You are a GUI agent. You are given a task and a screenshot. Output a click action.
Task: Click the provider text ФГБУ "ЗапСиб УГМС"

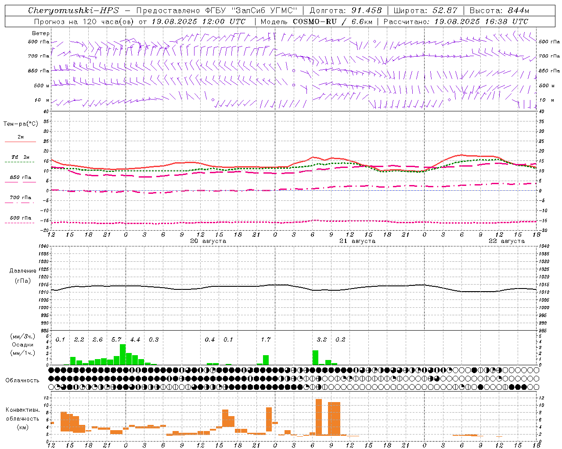[251, 11]
